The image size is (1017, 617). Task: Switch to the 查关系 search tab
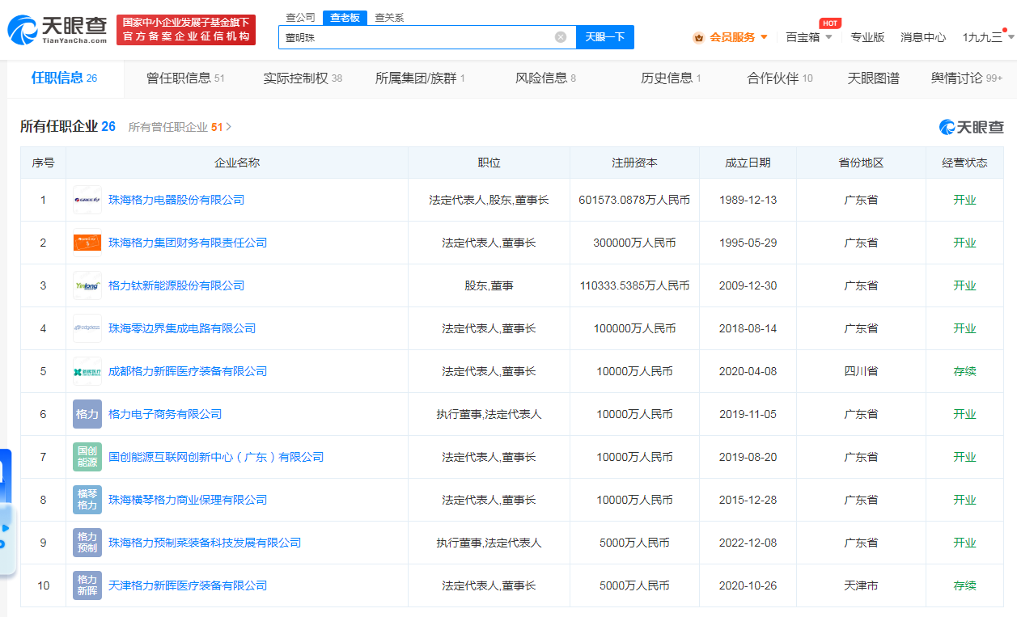(389, 18)
